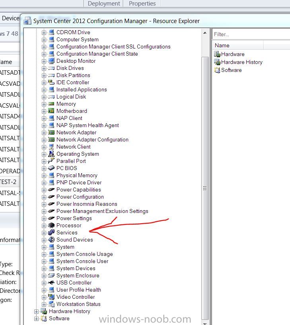Switch to the Properties tab
This screenshot has height=325, width=290.
pyautogui.click(x=142, y=4)
